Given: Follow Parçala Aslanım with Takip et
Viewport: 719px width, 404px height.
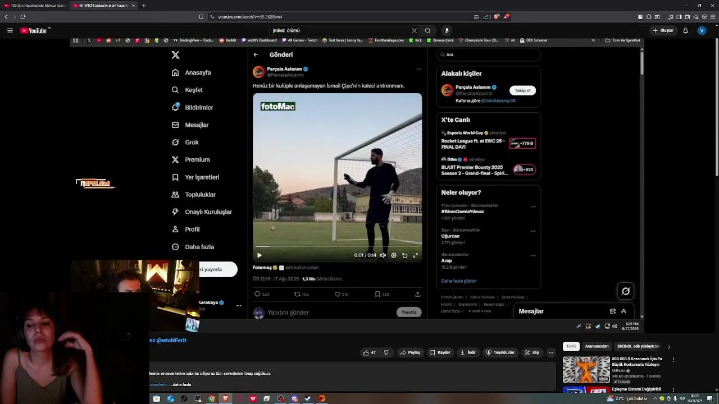Looking at the screenshot, I should [522, 90].
